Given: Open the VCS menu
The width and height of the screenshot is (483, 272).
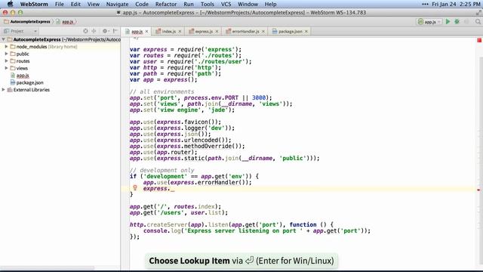Looking at the screenshot, I should click(x=226, y=4).
